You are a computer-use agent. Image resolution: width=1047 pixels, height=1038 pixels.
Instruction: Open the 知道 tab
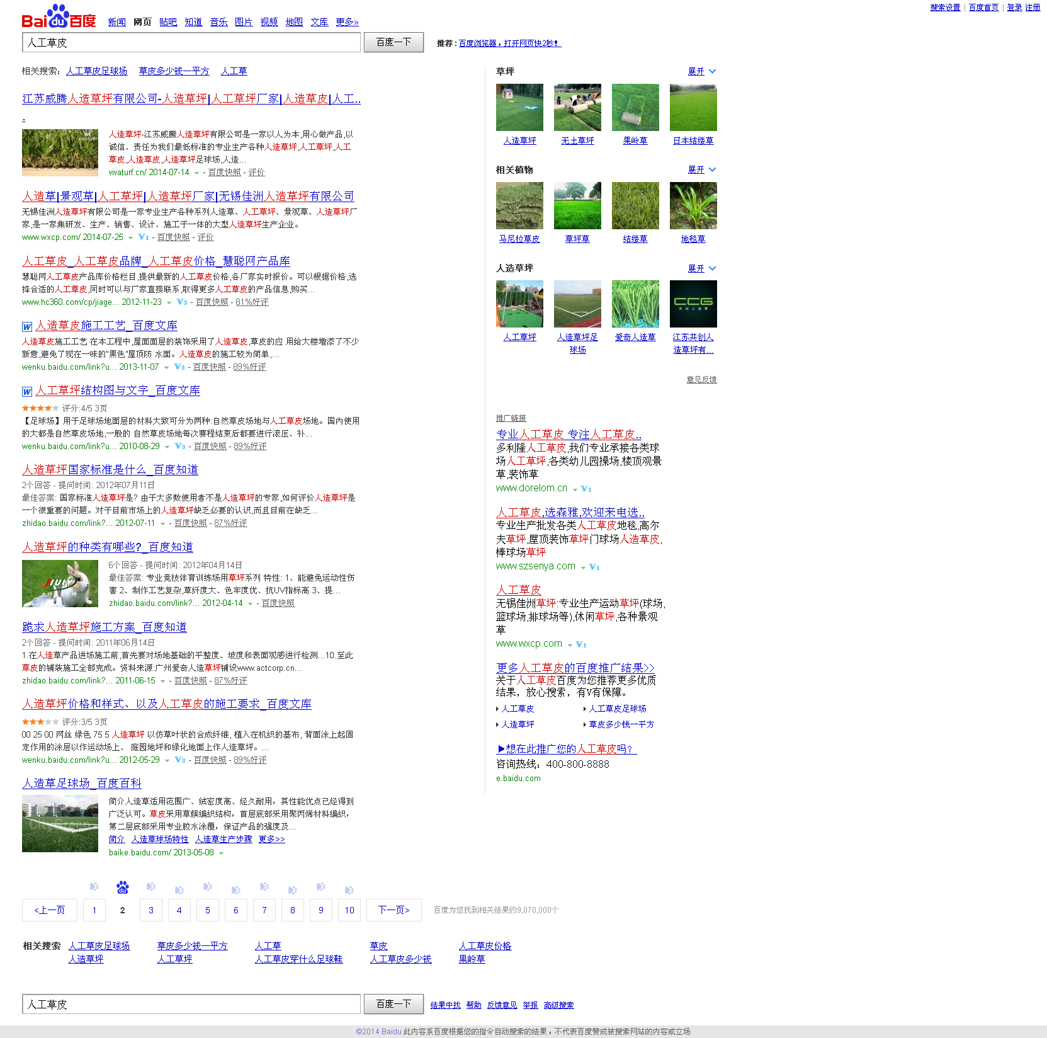tap(193, 22)
